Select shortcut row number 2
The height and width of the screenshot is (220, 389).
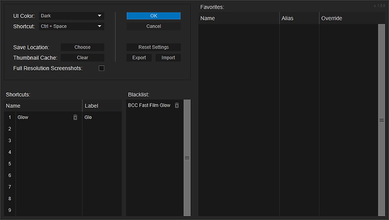tap(10, 129)
